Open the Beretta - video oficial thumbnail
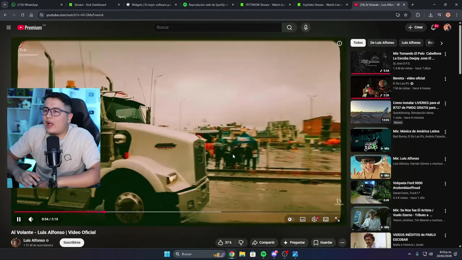Image resolution: width=462 pixels, height=260 pixels. tap(371, 87)
